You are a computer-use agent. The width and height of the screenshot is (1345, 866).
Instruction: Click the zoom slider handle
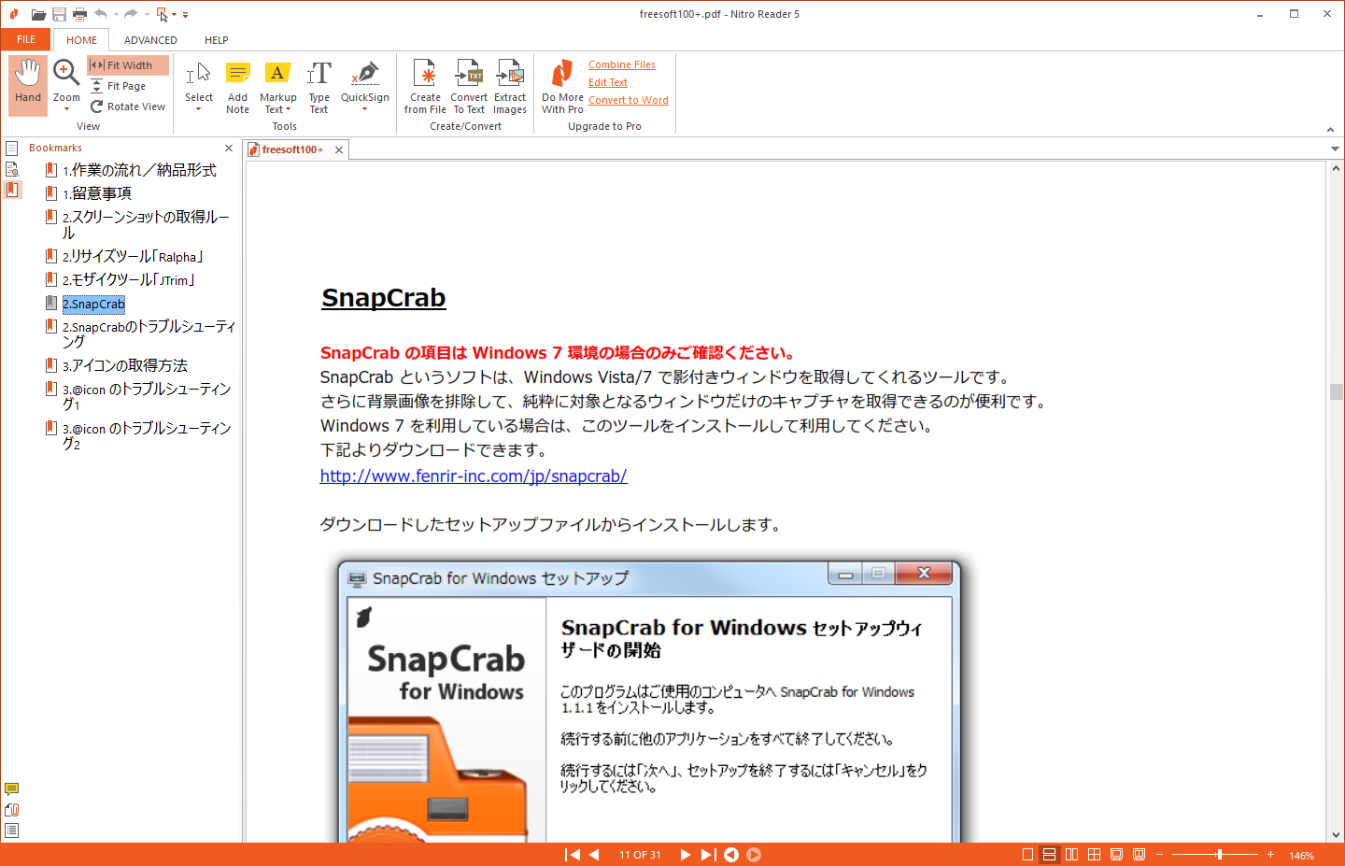point(1219,855)
